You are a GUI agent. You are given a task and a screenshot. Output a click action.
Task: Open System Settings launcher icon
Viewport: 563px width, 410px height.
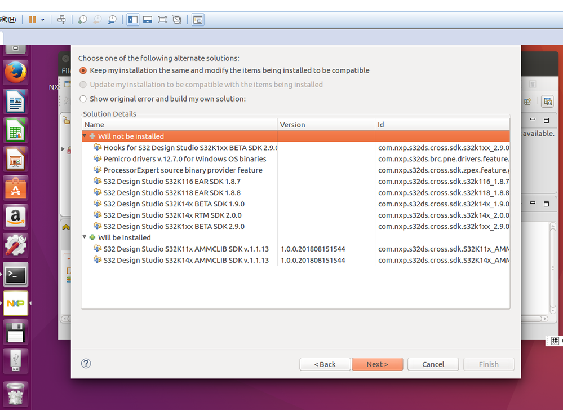[15, 245]
